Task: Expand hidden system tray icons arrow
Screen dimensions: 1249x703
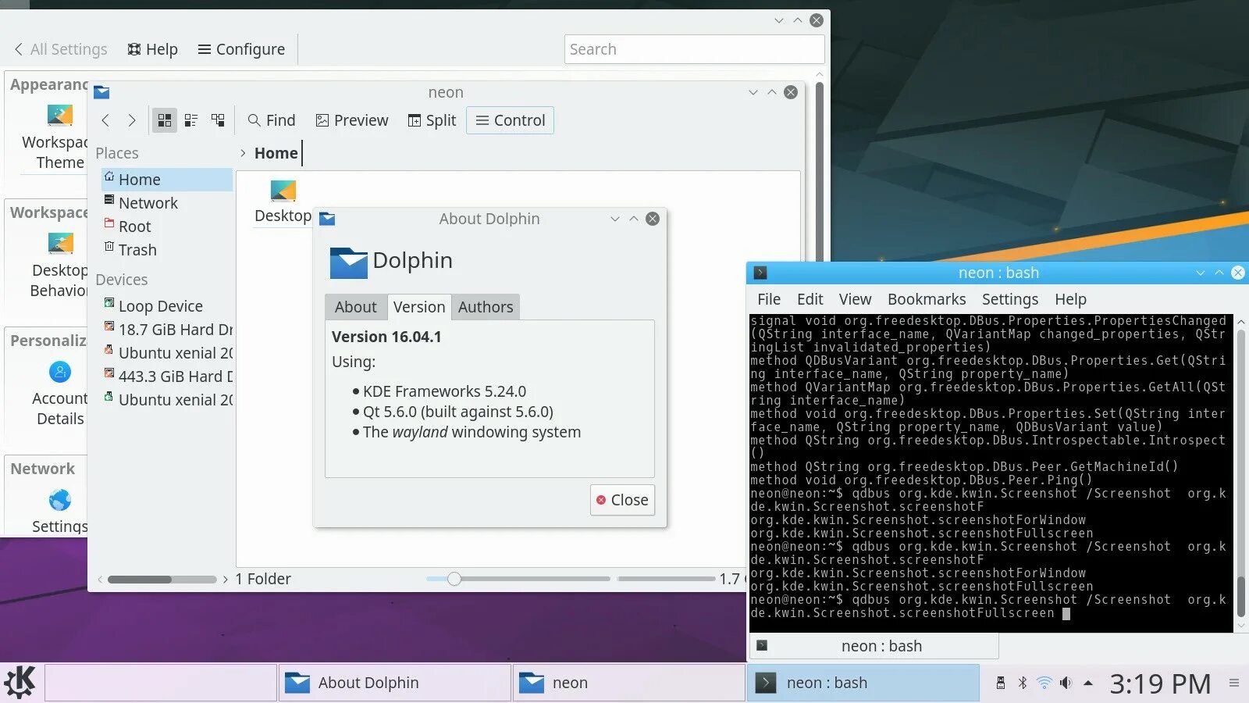Action: click(1088, 682)
